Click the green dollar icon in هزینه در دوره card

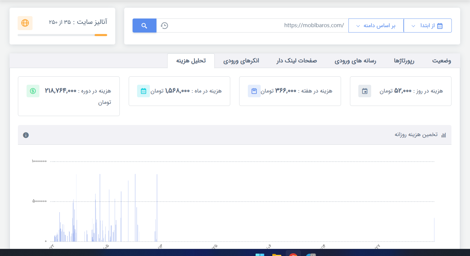[33, 91]
